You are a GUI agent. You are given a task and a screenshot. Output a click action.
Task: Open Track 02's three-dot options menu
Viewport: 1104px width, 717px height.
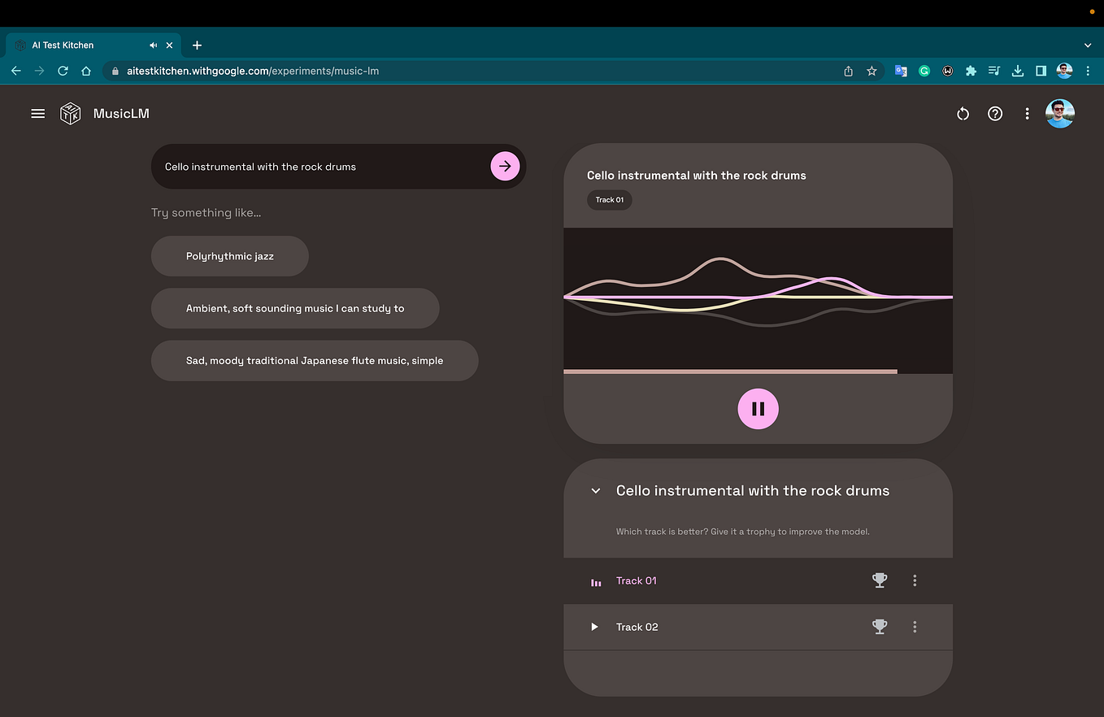pyautogui.click(x=915, y=627)
